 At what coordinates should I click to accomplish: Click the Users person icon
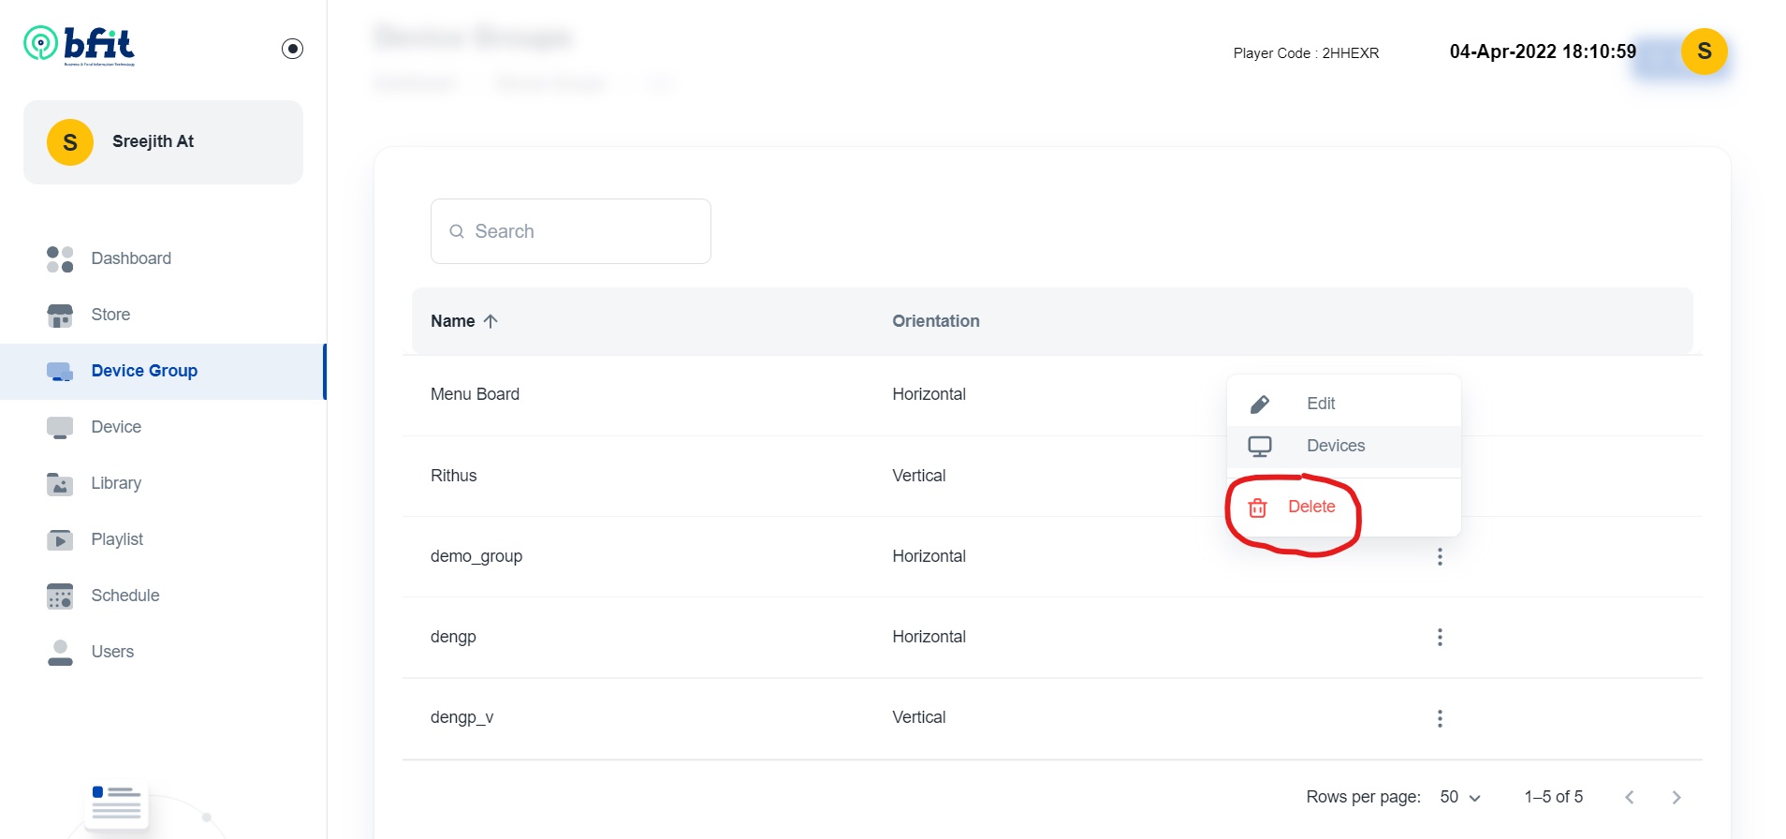pyautogui.click(x=60, y=653)
